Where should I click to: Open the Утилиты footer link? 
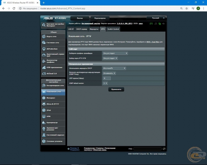pos(100,148)
